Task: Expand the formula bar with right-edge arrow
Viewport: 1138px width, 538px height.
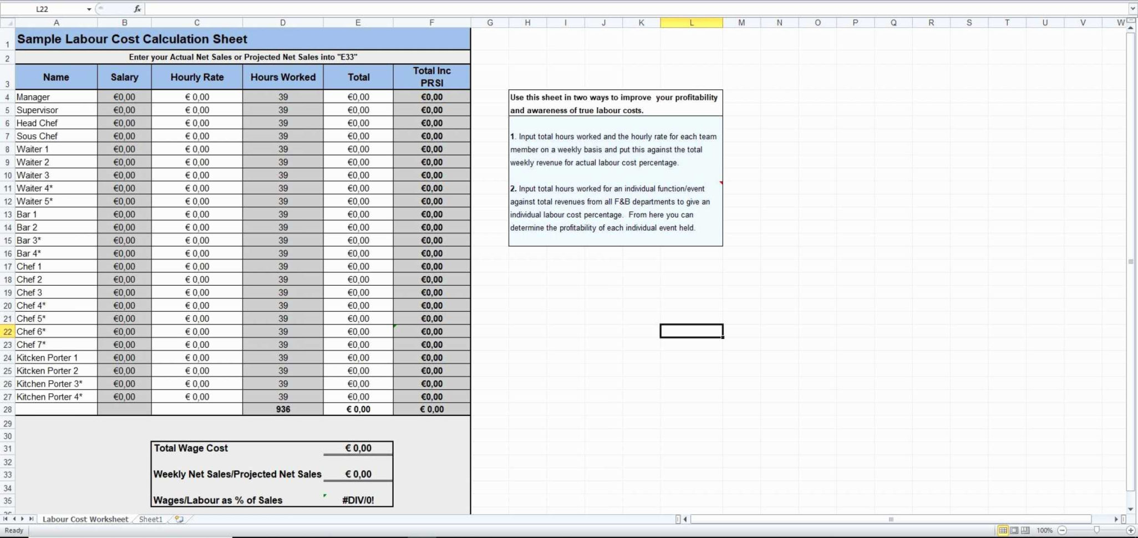Action: tap(1132, 9)
